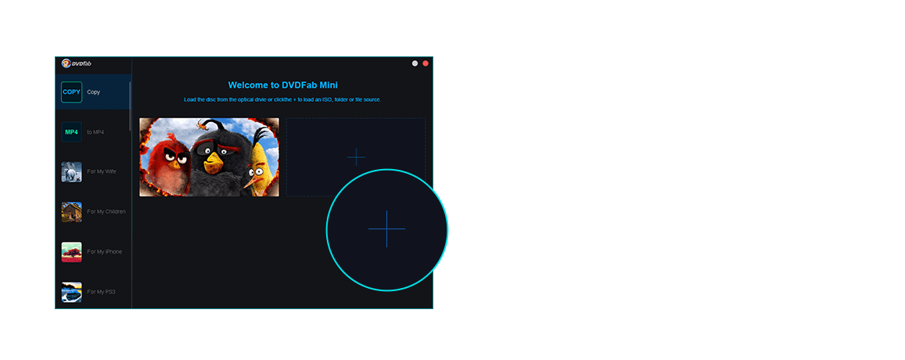Viewport: 905px width, 360px height.
Task: Choose the For My PS3 profile icon
Action: click(x=71, y=292)
